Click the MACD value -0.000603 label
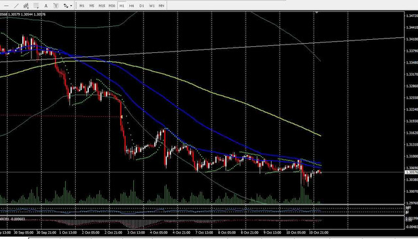This screenshot has height=239, width=418. (18, 219)
